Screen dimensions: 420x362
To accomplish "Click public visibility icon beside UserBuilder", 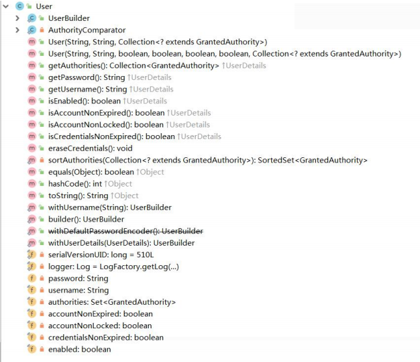I will point(42,18).
